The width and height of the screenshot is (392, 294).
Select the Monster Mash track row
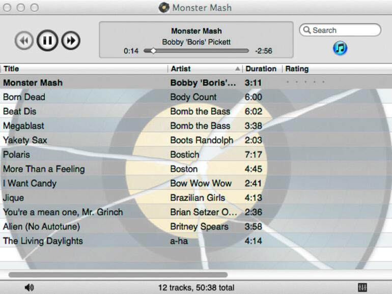coord(196,82)
